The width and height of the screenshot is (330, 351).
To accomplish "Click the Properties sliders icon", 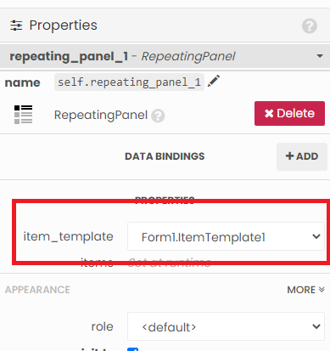I will click(16, 25).
